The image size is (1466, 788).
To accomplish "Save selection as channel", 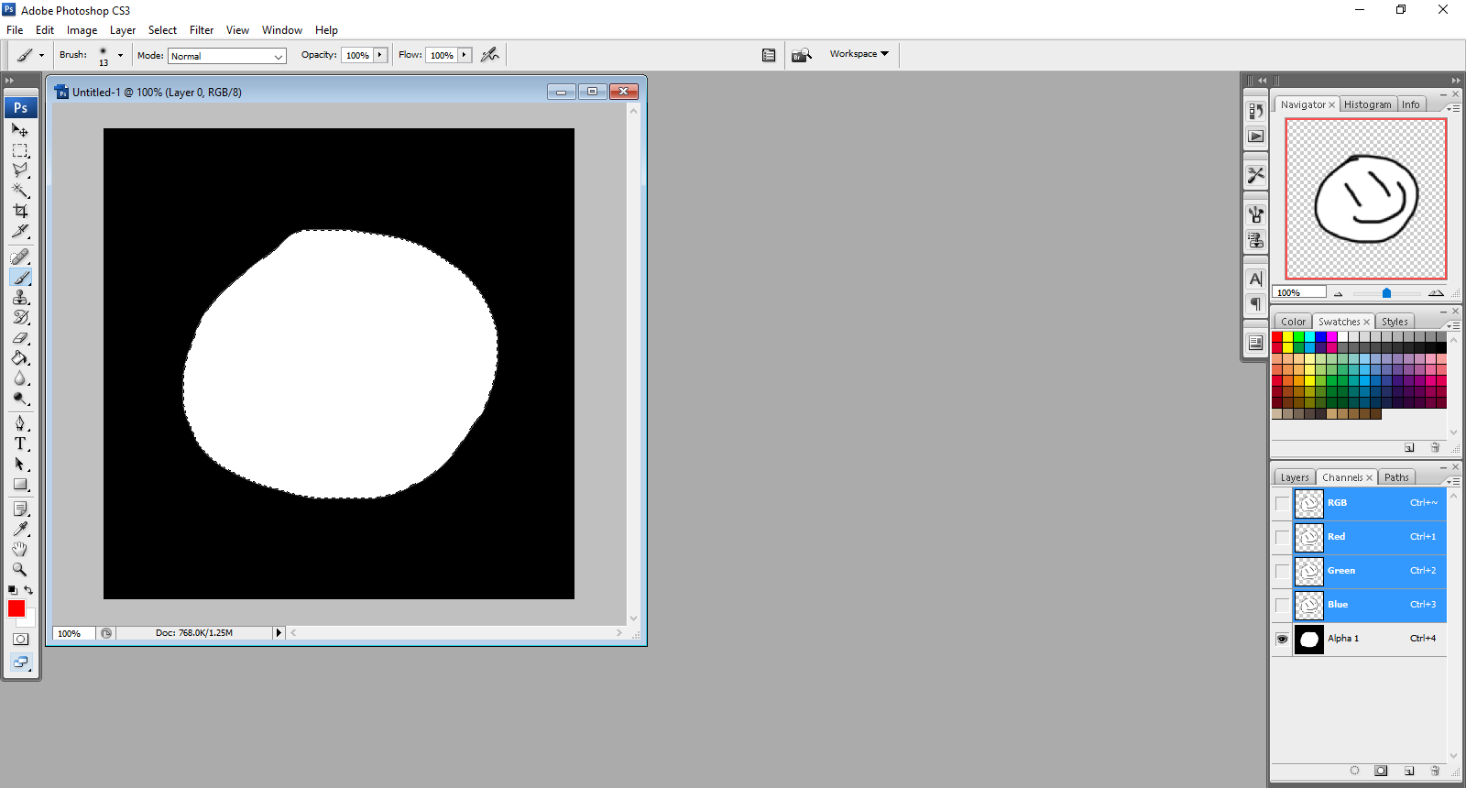I will pyautogui.click(x=1381, y=771).
